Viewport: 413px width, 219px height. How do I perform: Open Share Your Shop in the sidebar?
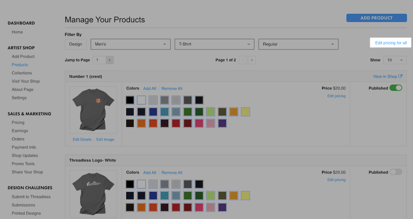[x=27, y=172]
